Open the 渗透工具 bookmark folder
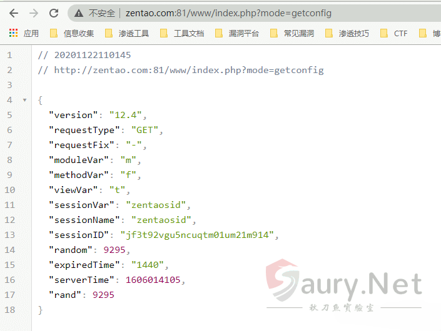441x331 pixels. click(127, 33)
